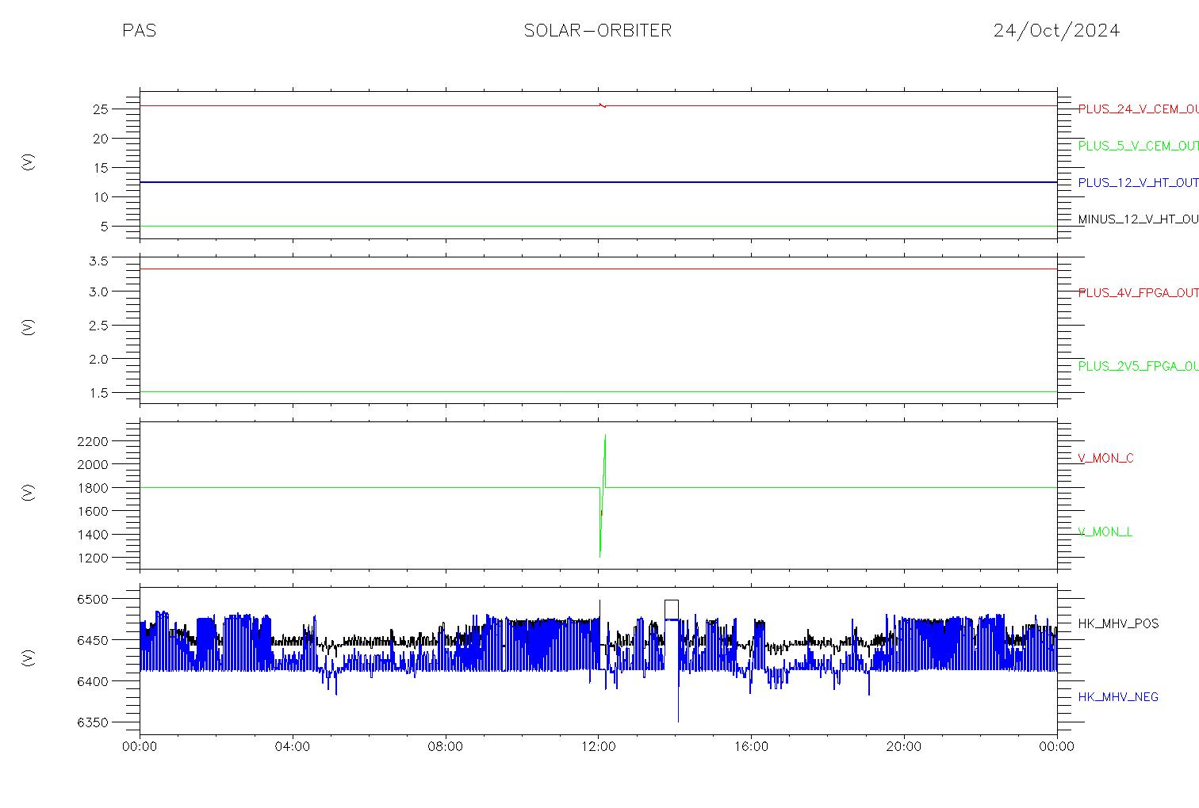Select the green PLUS_5_V_CEM_OUT legend label
The width and height of the screenshot is (1199, 808).
[1138, 146]
